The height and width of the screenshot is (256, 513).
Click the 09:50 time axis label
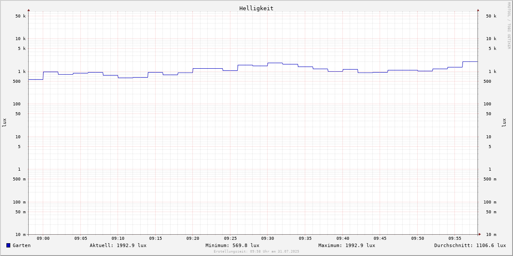tap(418, 239)
